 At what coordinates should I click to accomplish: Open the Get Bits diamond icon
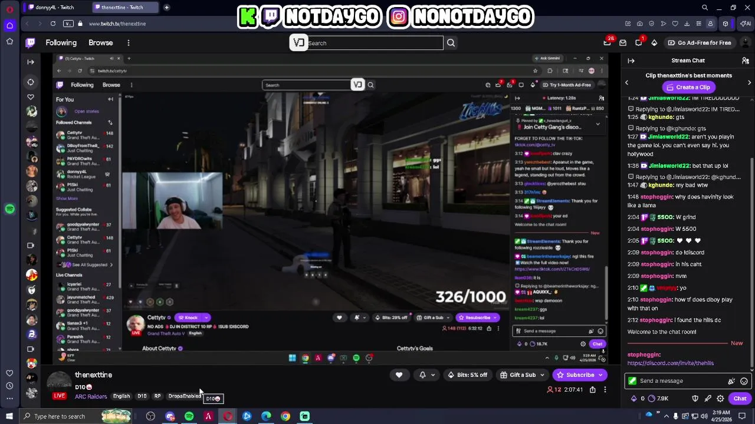point(654,43)
